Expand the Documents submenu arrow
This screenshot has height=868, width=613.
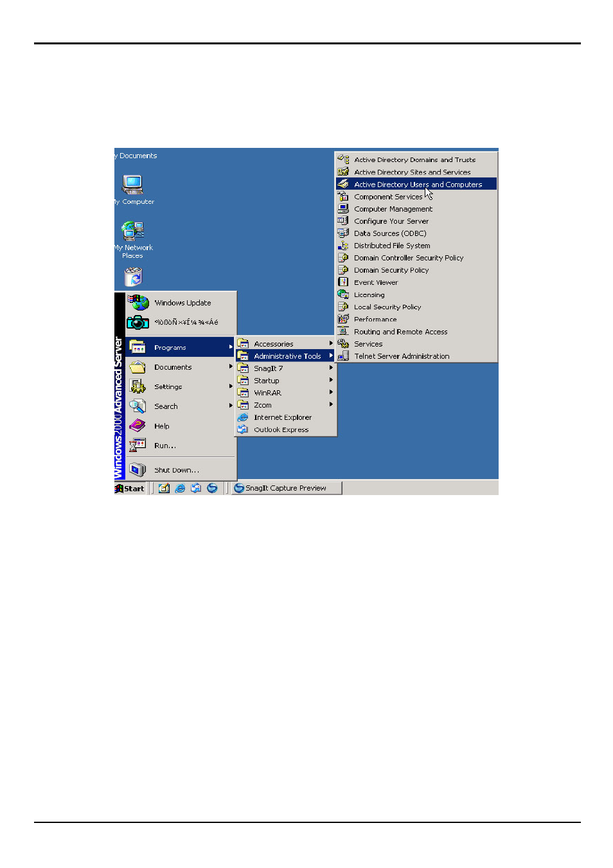pyautogui.click(x=231, y=366)
